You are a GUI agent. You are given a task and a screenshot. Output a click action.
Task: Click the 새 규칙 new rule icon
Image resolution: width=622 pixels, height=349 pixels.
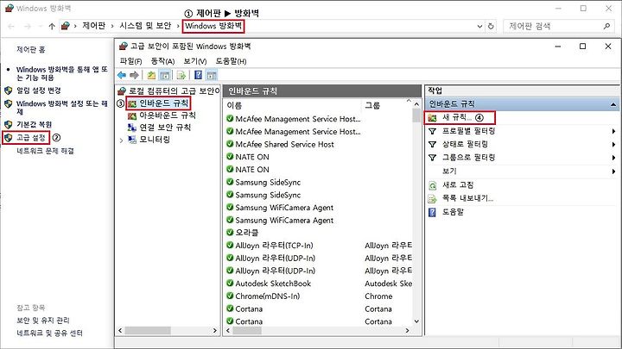pyautogui.click(x=433, y=117)
